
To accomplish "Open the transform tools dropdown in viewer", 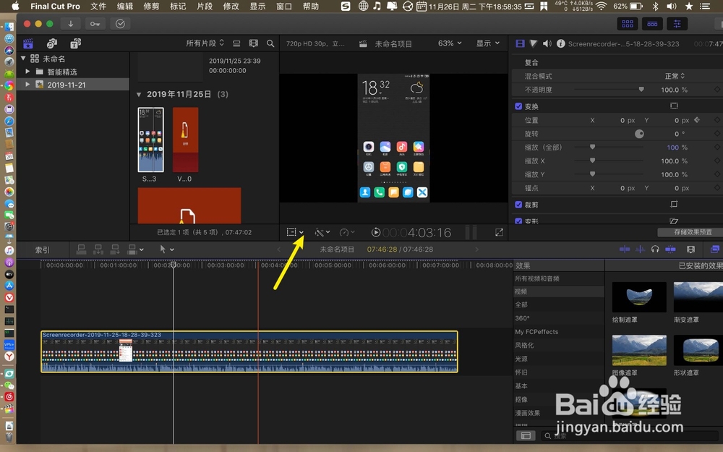I will coord(295,232).
